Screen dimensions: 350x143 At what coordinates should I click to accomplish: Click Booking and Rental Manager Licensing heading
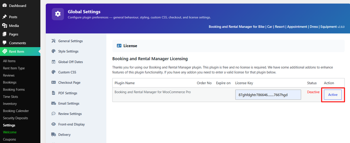point(150,59)
